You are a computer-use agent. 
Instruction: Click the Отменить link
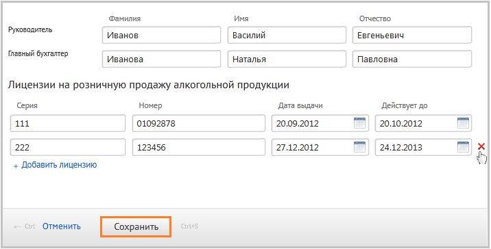pyautogui.click(x=62, y=226)
